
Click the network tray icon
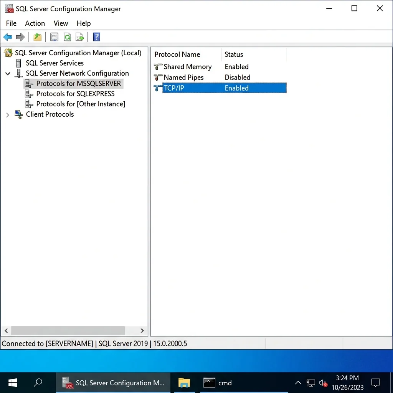click(x=311, y=383)
